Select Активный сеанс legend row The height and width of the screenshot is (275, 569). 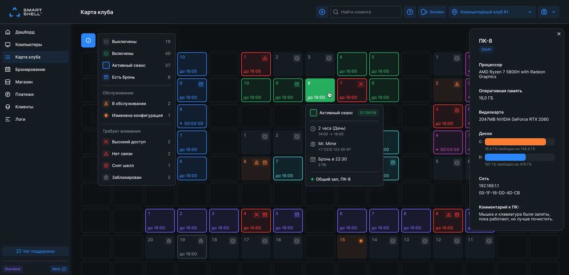(x=137, y=65)
